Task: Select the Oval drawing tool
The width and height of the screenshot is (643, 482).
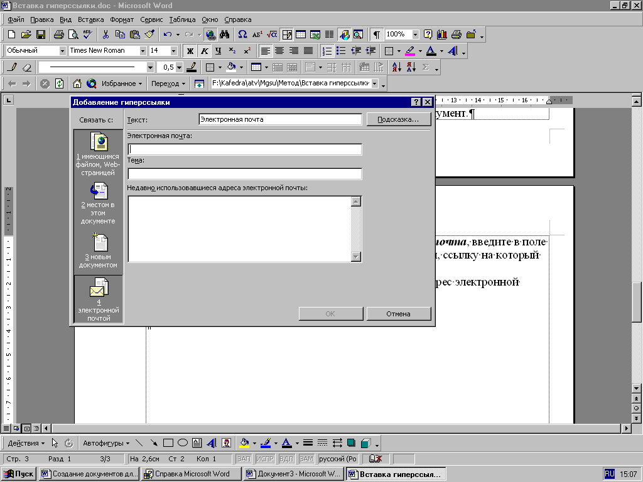Action: tap(183, 443)
